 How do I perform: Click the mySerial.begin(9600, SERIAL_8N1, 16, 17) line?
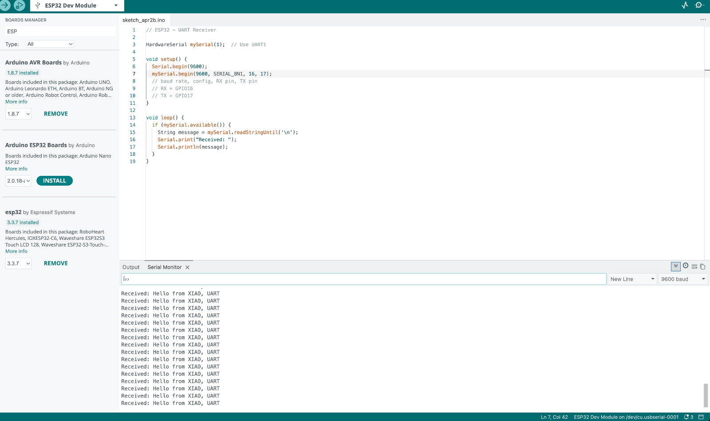click(x=212, y=74)
